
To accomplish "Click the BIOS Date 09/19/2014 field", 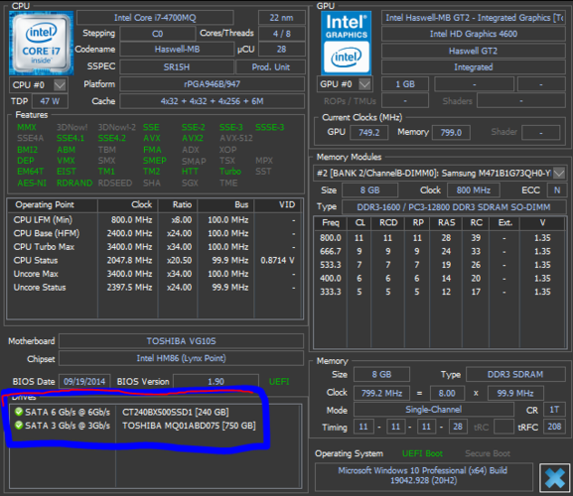I will click(x=84, y=381).
